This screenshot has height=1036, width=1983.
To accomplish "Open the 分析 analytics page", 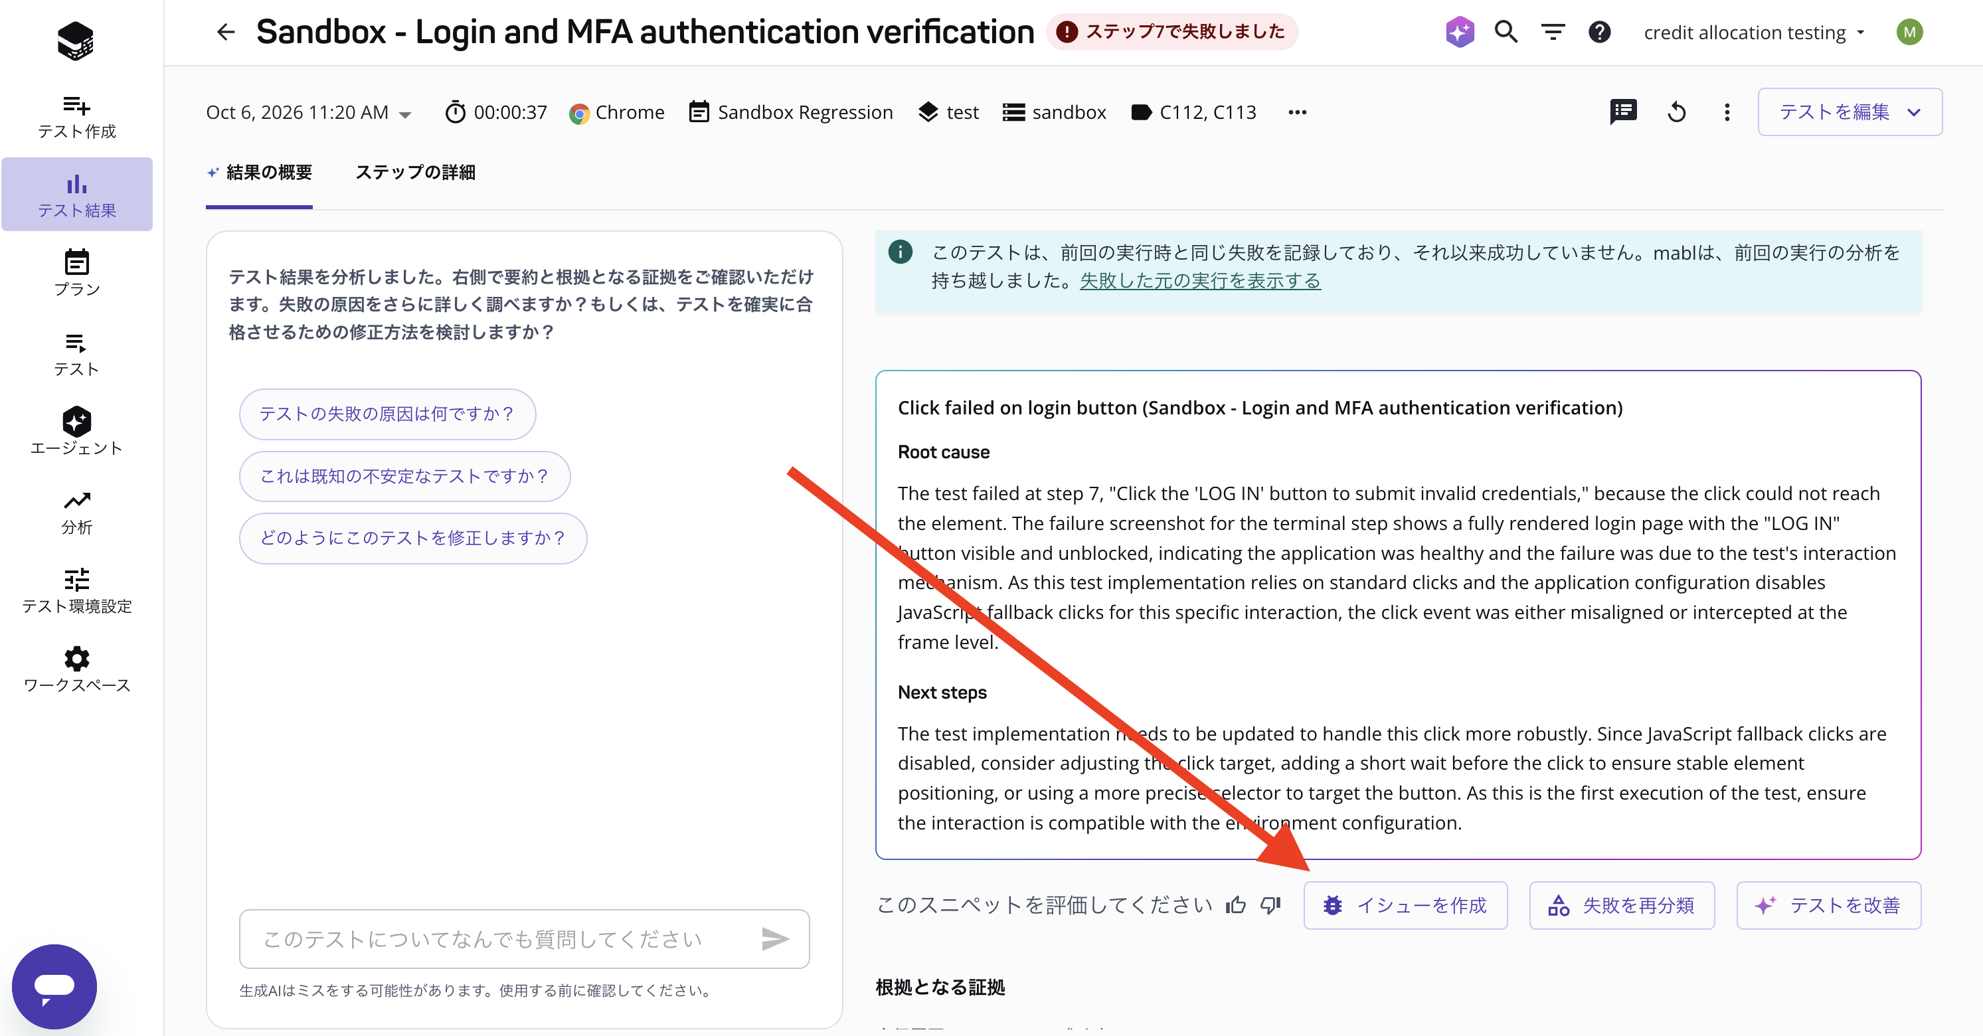I will [77, 512].
